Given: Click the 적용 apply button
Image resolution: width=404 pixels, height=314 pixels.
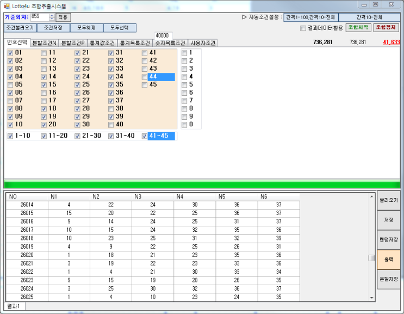Looking at the screenshot, I should coord(63,17).
